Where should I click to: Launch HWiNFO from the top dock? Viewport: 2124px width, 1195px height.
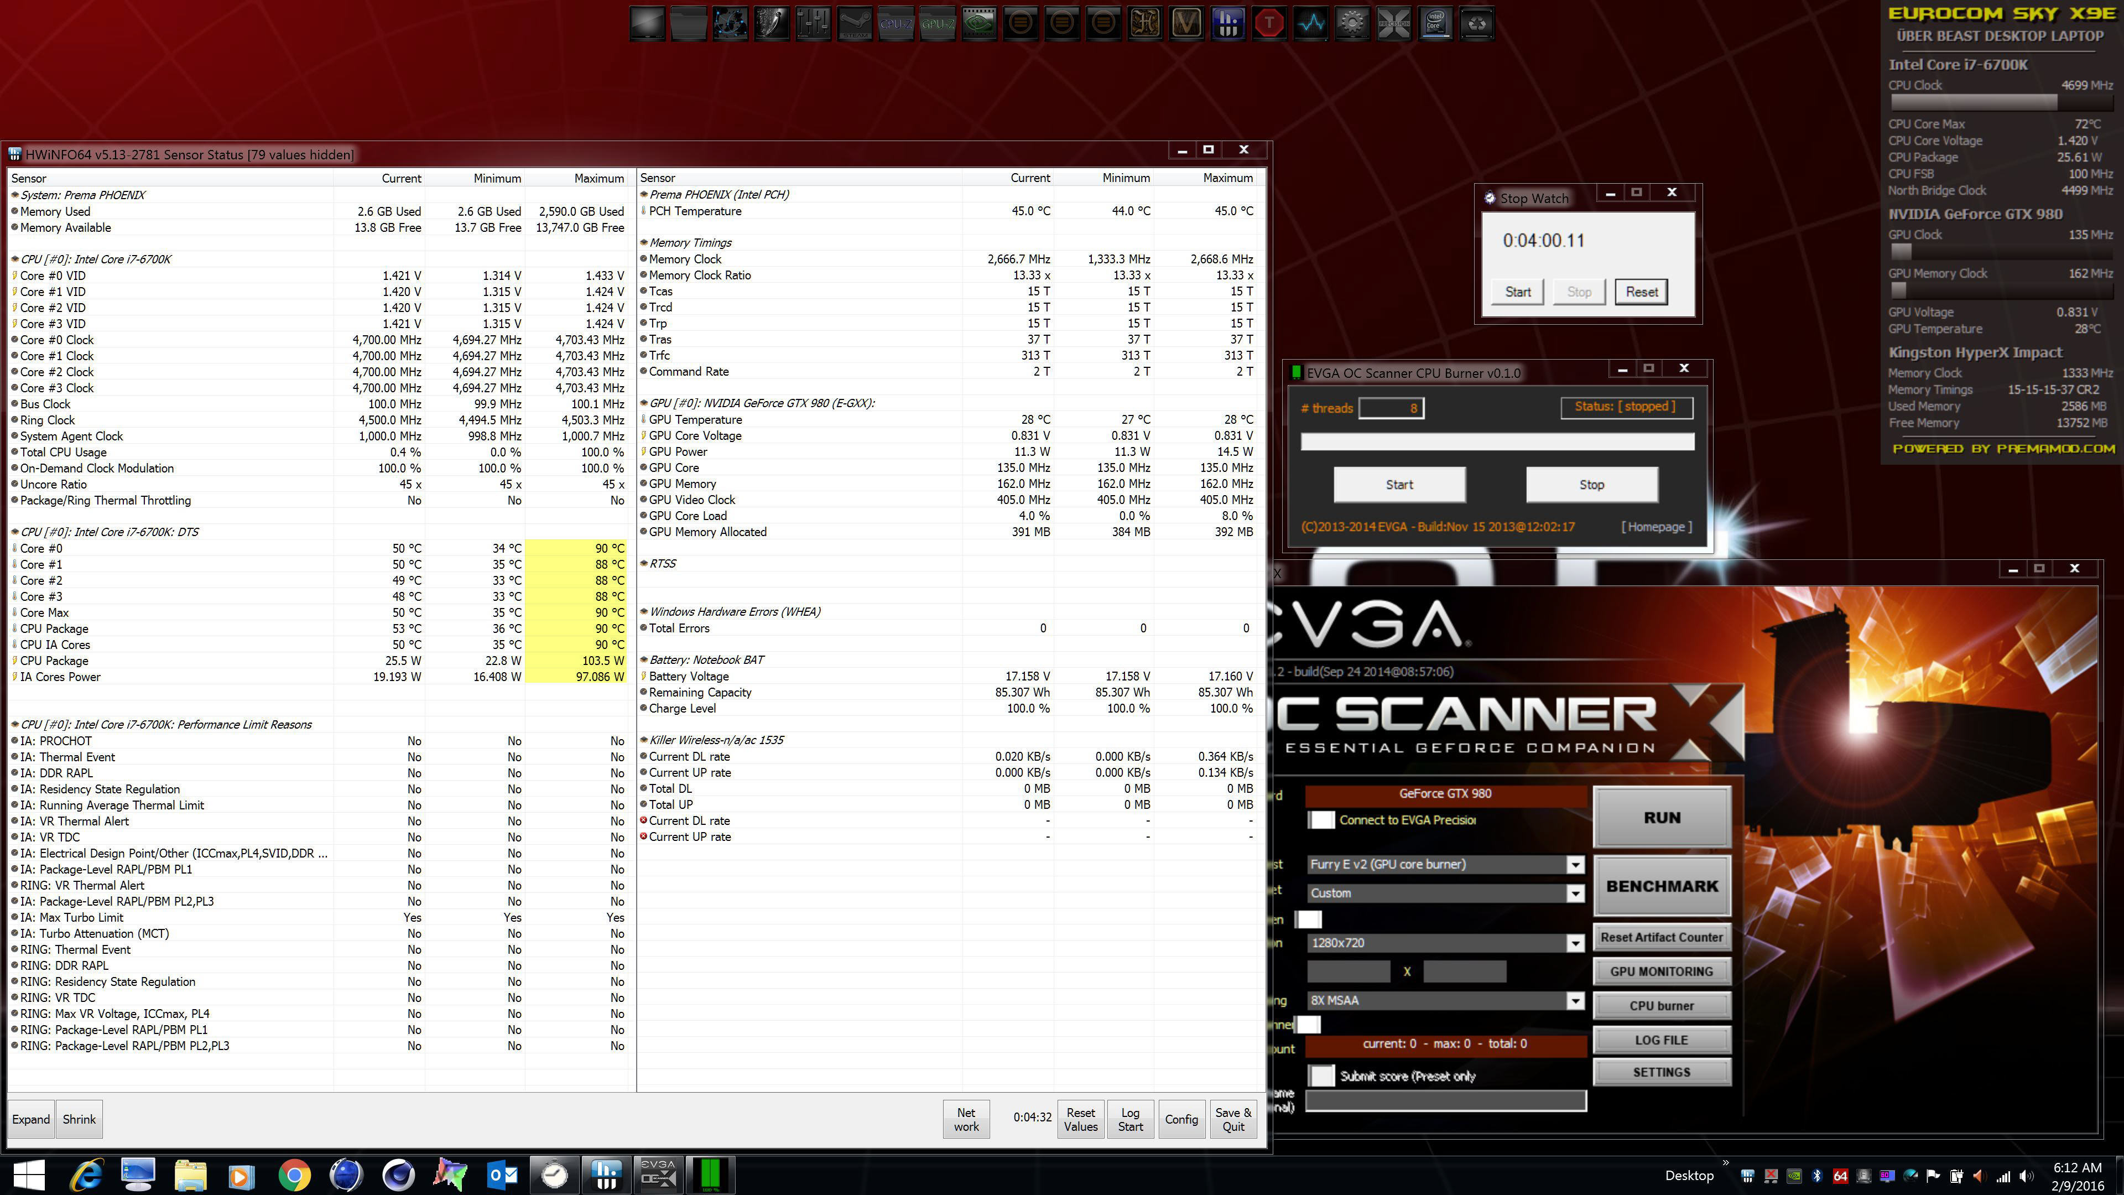[x=1228, y=23]
